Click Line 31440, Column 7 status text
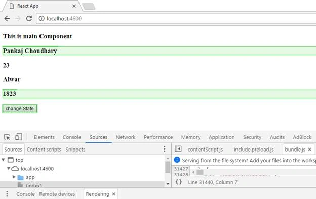 pos(213,182)
